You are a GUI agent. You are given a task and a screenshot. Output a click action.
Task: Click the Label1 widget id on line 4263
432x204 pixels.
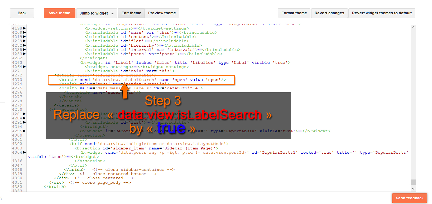(119, 62)
